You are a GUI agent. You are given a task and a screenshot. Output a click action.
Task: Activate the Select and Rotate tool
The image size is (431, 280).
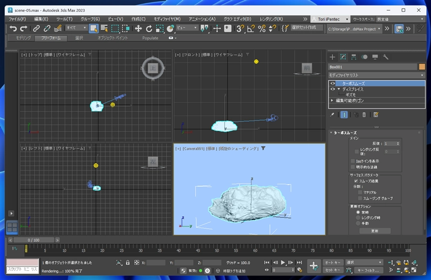click(149, 29)
